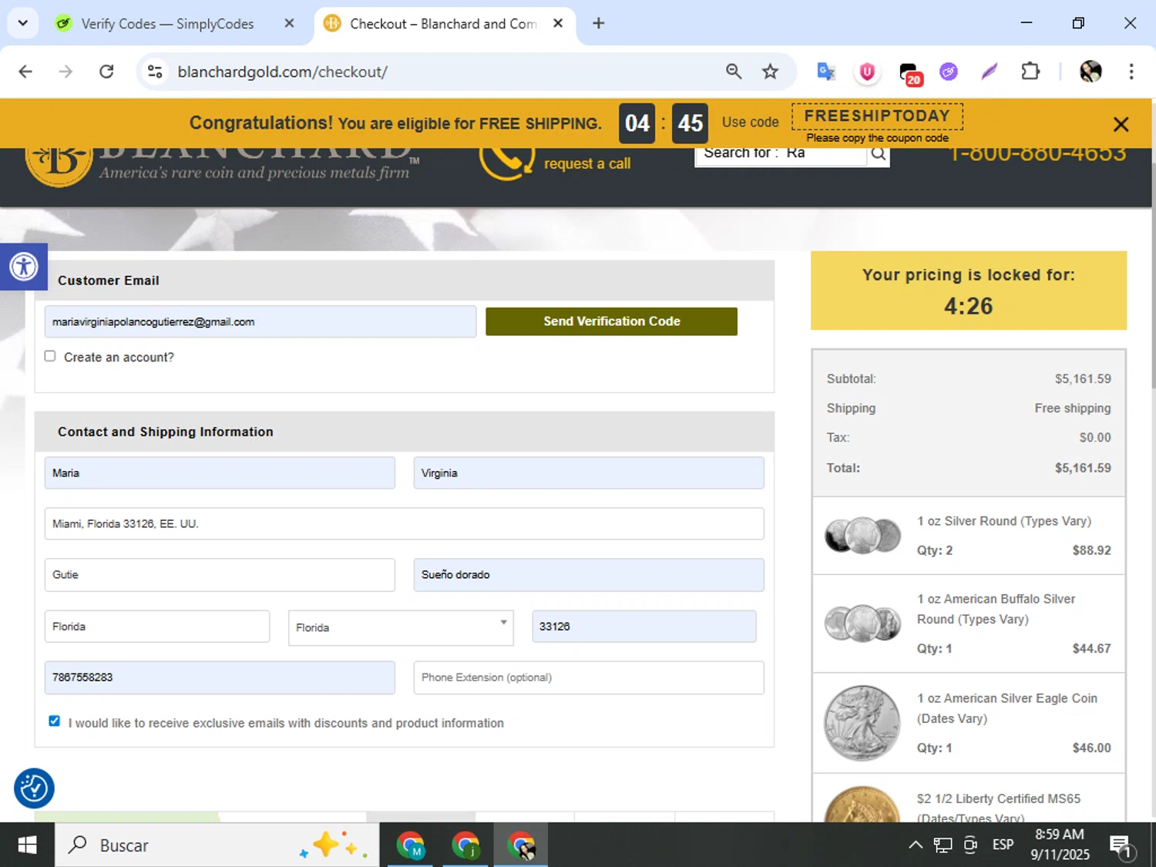The image size is (1156, 867).
Task: Tick the Create an account checkbox
Action: click(50, 356)
